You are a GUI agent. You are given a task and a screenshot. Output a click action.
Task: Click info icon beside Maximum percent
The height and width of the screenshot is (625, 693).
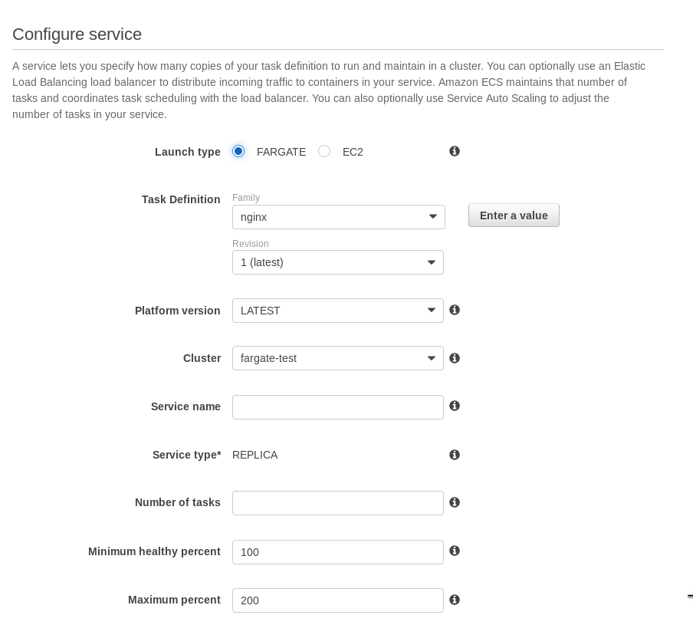(455, 600)
